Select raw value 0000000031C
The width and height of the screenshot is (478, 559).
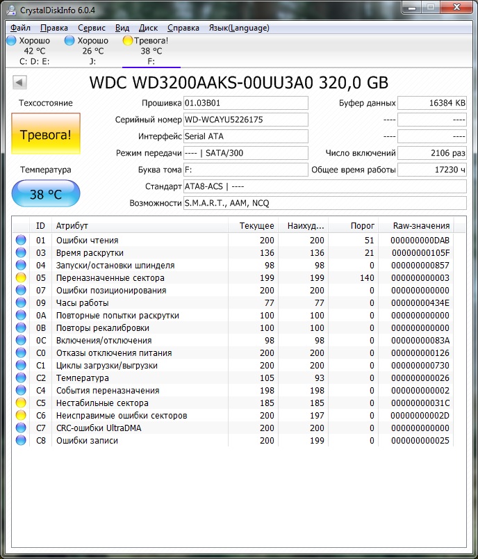[x=420, y=403]
